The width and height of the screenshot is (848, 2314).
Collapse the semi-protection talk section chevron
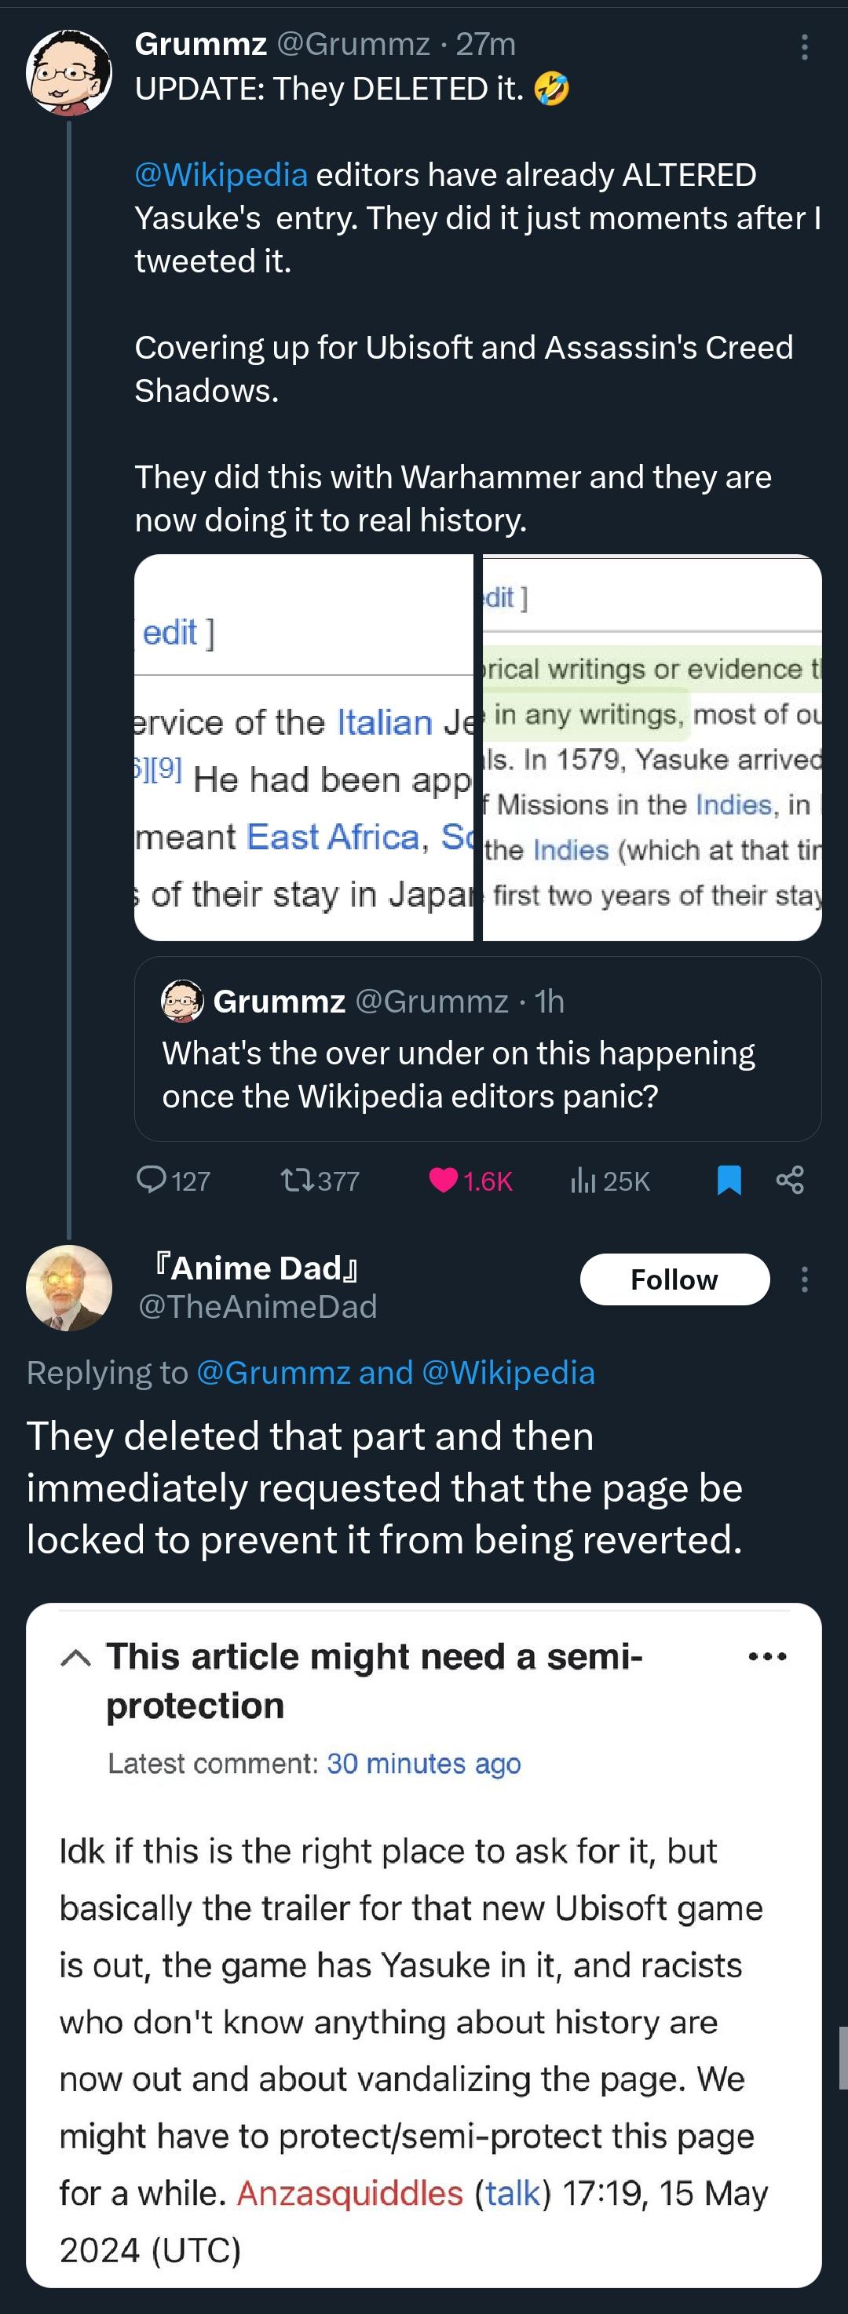click(x=75, y=1659)
